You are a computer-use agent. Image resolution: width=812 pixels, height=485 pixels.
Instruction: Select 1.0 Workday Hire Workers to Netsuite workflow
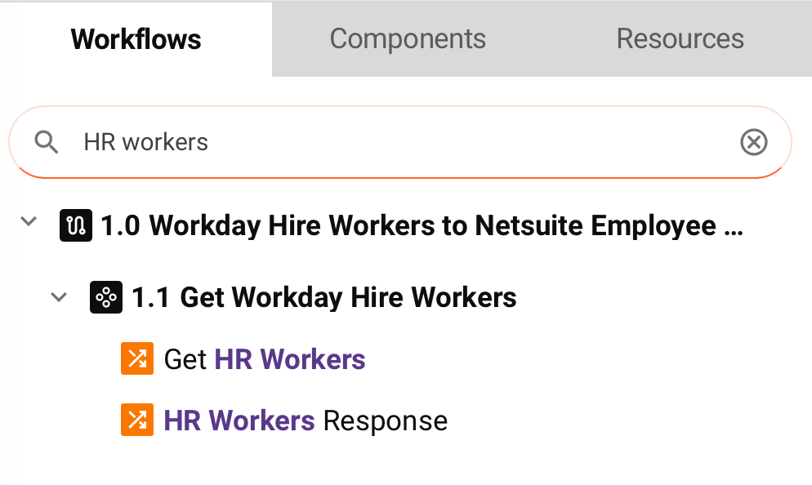tap(408, 225)
